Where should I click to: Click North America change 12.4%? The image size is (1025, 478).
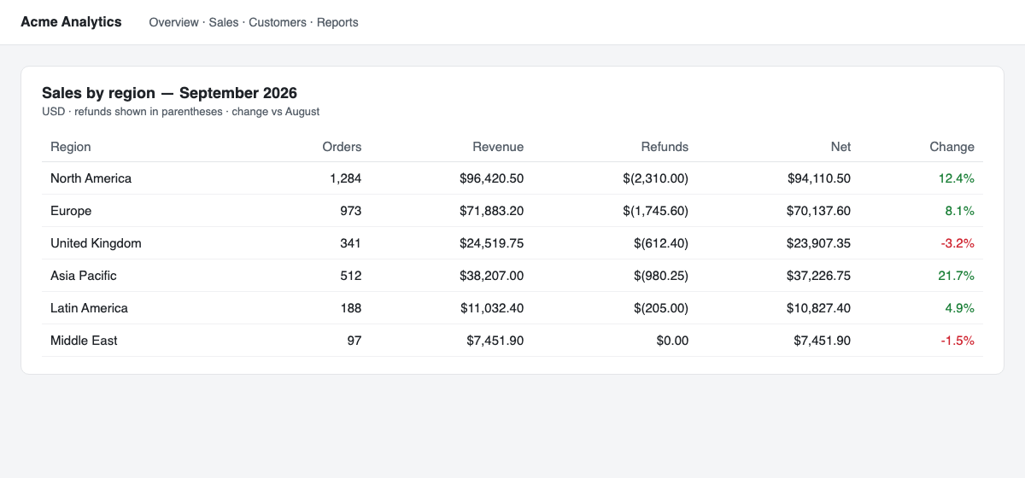pos(956,178)
